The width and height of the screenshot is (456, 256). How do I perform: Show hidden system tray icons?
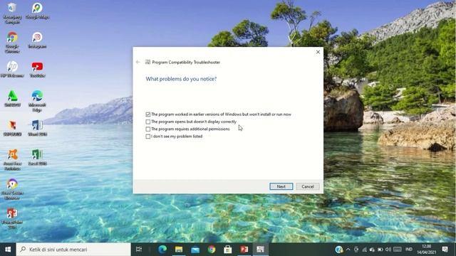tap(348, 250)
